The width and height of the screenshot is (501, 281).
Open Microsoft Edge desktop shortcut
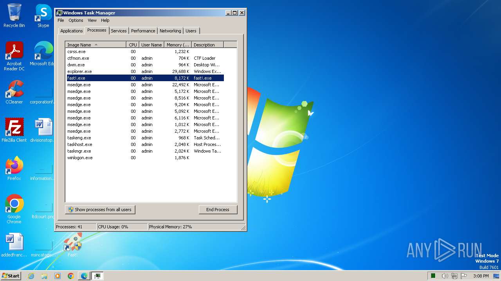click(43, 53)
